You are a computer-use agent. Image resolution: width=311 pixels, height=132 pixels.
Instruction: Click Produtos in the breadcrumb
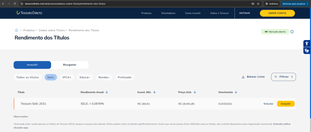coord(29,30)
